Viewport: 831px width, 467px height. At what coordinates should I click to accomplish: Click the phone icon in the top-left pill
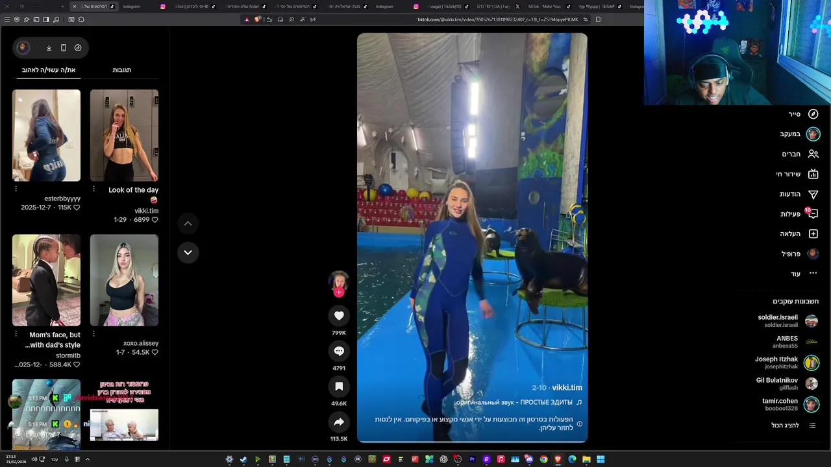pos(64,47)
